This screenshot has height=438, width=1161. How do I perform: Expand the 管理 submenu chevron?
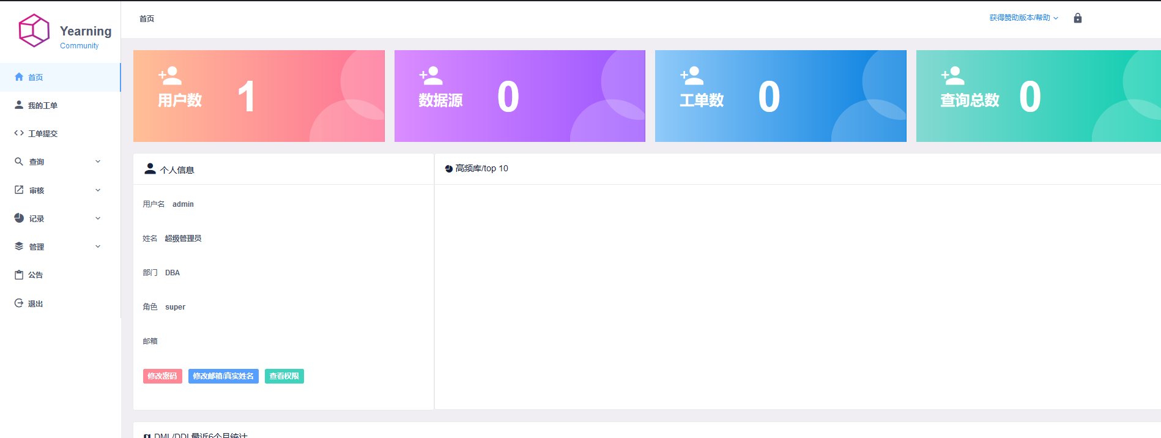click(x=98, y=247)
